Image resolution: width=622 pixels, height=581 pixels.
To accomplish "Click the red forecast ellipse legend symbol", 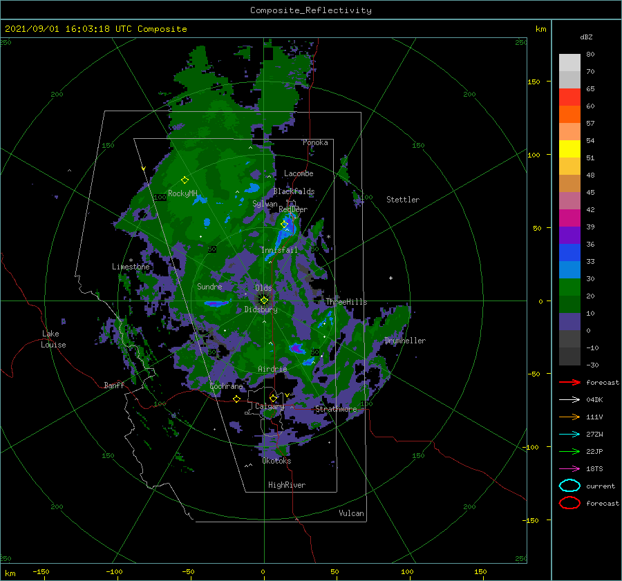I will [x=569, y=503].
